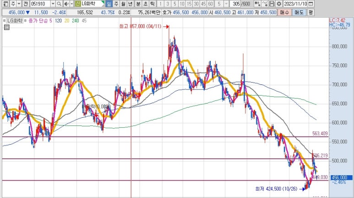Screen dimensions: 354x198
Task: Click the 주 market type field
Action: pos(13,4)
